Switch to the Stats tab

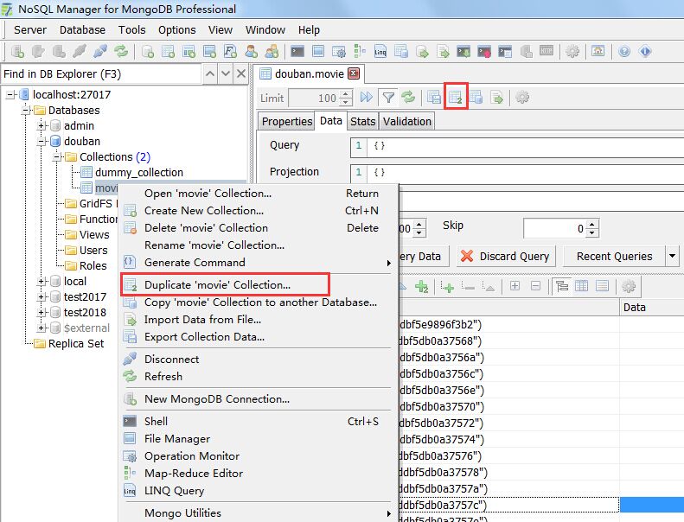(362, 121)
